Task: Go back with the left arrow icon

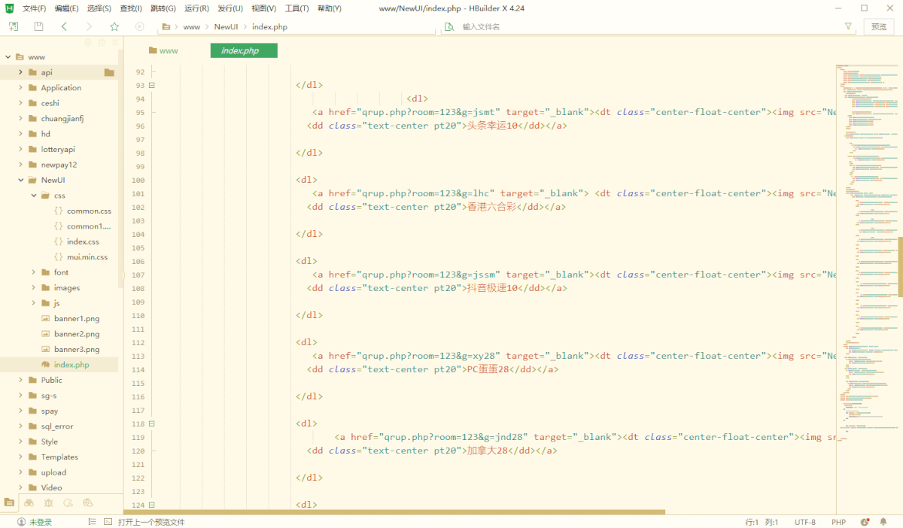Action: click(x=64, y=26)
